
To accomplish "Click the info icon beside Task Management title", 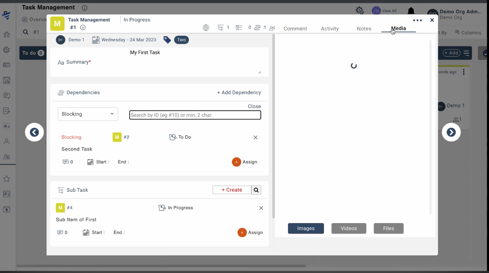I will (x=85, y=8).
